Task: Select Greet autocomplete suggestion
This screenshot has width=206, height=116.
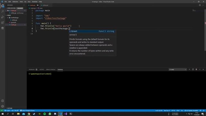Action: coord(92,31)
